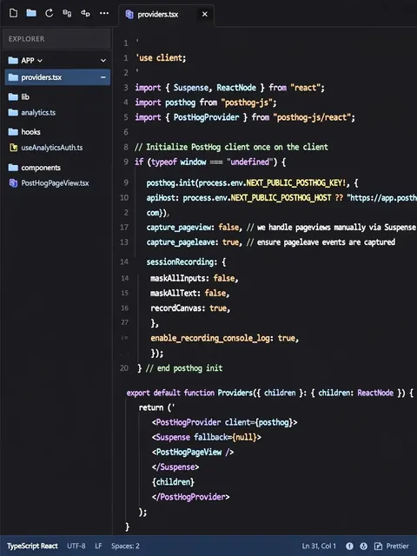Open the new folder icon in toolbar
This screenshot has height=556, width=417.
click(x=31, y=13)
